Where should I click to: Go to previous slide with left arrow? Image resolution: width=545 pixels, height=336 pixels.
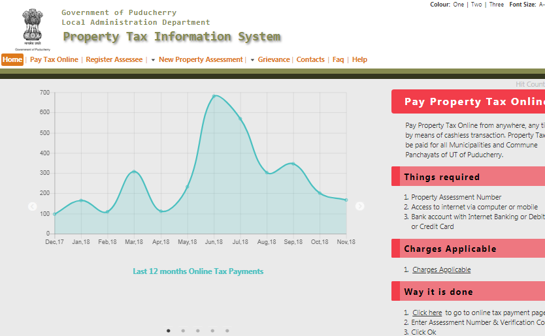33,207
